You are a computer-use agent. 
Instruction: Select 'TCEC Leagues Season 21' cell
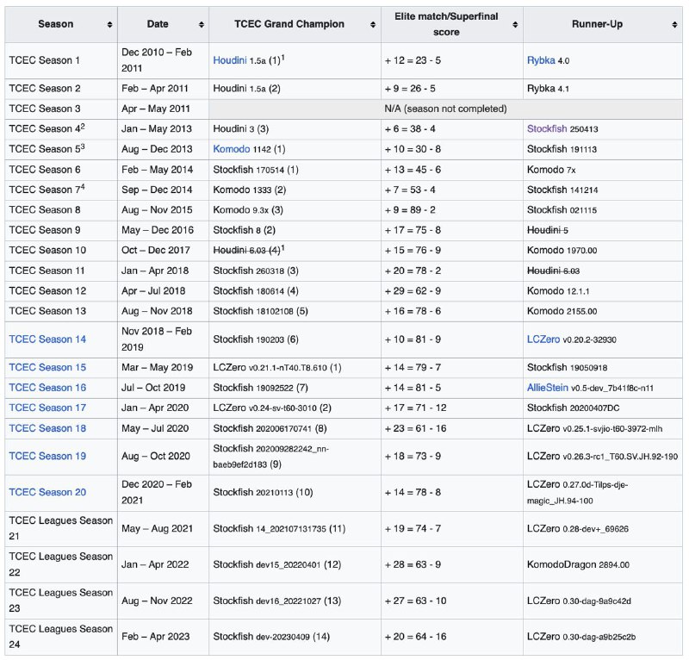pyautogui.click(x=61, y=528)
